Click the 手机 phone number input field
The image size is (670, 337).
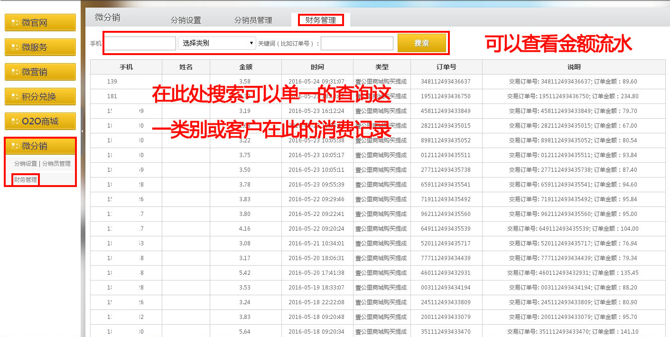[x=140, y=44]
